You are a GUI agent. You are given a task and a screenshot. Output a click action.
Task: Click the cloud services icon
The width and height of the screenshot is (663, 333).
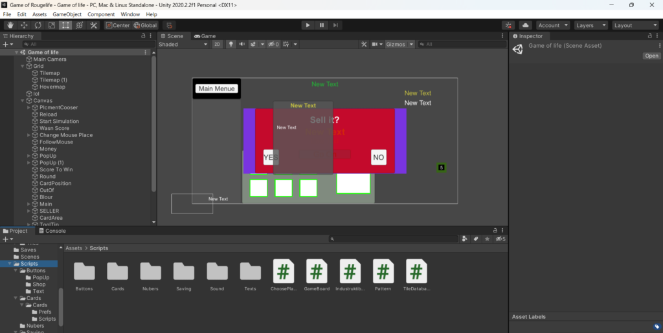[525, 25]
